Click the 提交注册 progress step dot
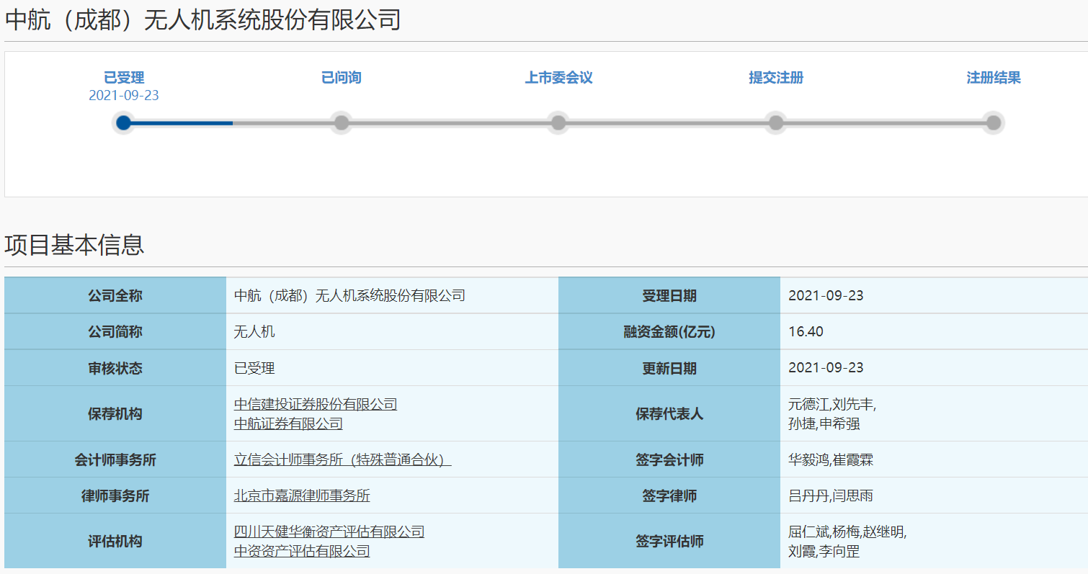1088x574 pixels. click(x=776, y=122)
